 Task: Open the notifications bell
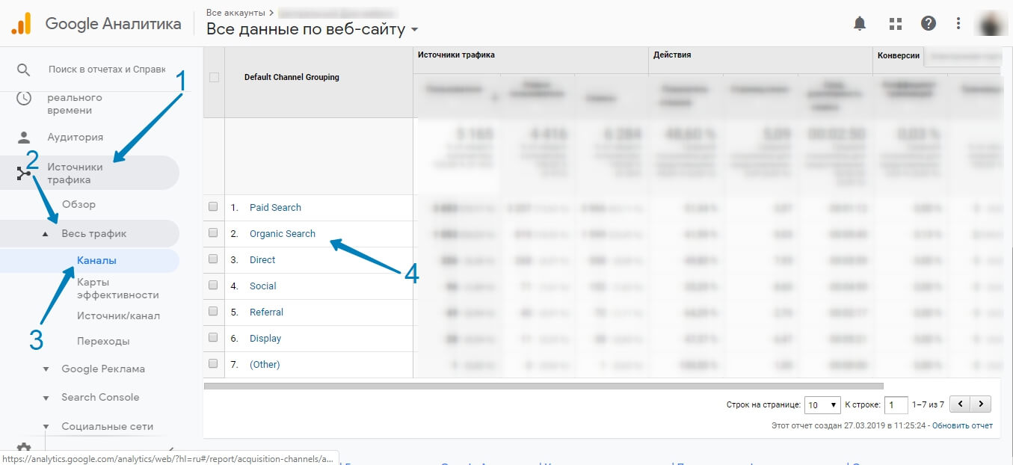860,23
